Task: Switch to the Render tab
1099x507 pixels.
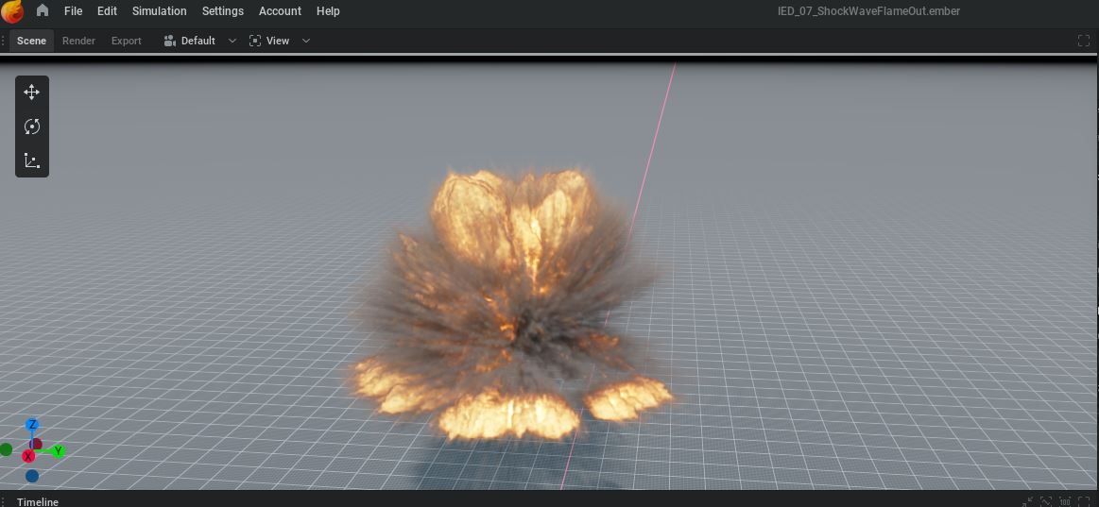Action: coord(78,41)
